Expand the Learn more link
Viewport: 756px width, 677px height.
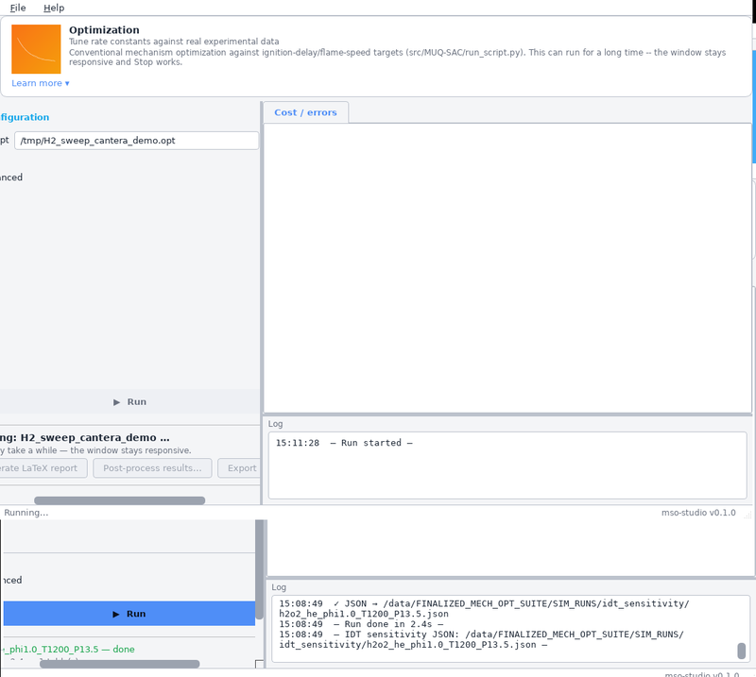coord(41,83)
